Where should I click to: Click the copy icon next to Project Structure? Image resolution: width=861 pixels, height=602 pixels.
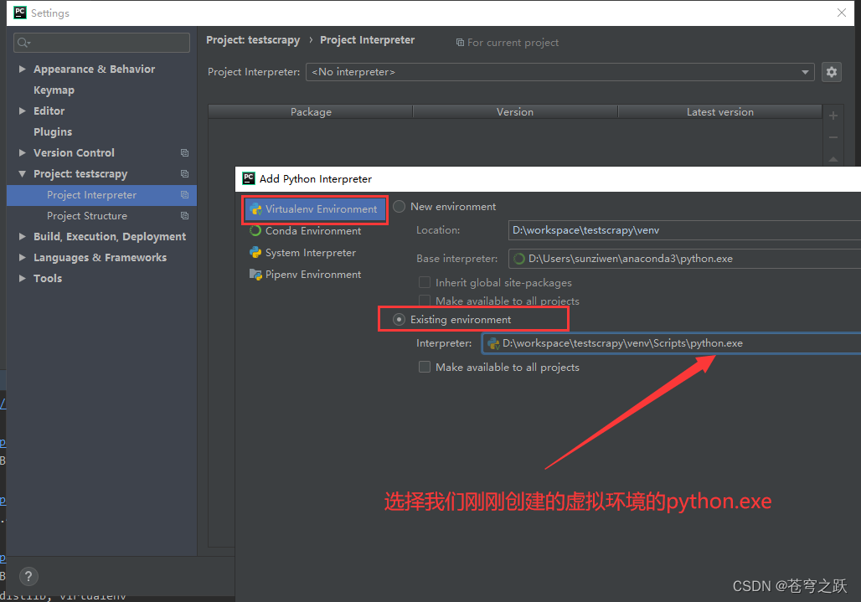point(184,216)
